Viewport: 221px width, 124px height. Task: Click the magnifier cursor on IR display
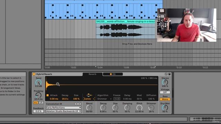click(58, 84)
